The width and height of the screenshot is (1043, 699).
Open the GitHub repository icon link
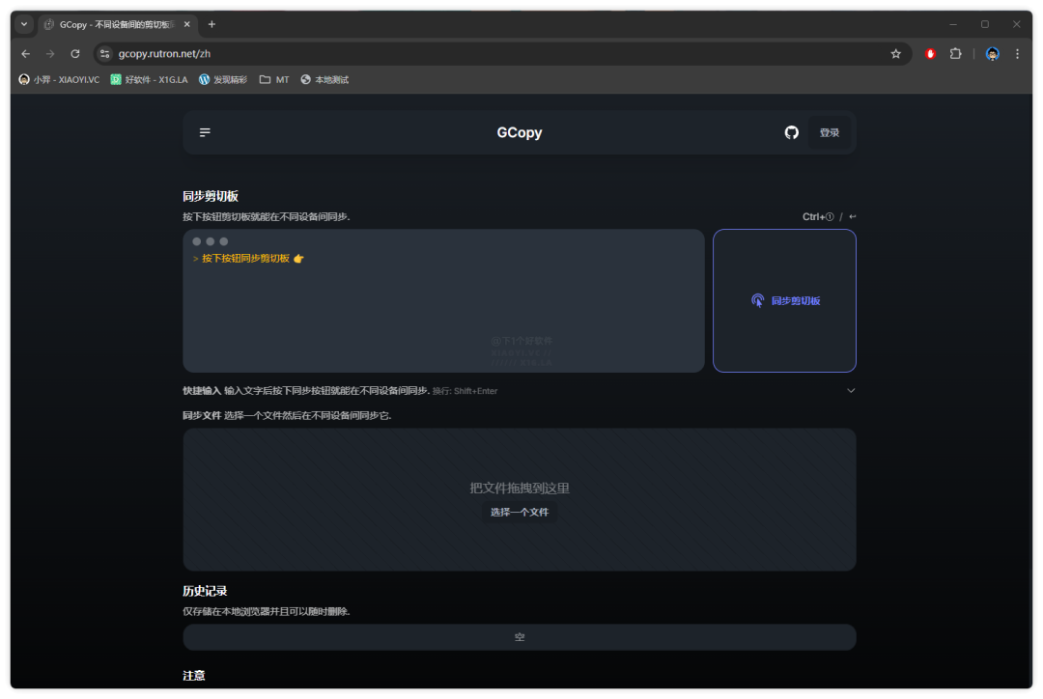(x=791, y=132)
